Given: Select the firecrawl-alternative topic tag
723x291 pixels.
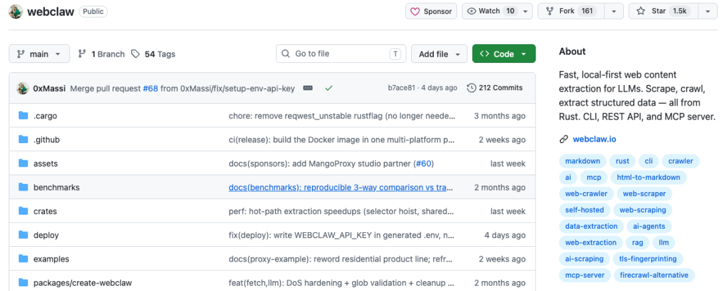Looking at the screenshot, I should (x=654, y=276).
